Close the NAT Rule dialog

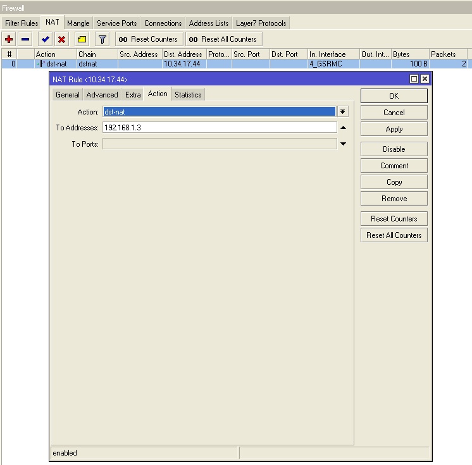click(x=425, y=79)
